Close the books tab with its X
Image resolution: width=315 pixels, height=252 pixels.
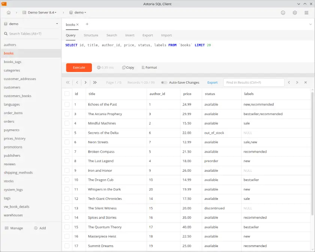pyautogui.click(x=77, y=24)
